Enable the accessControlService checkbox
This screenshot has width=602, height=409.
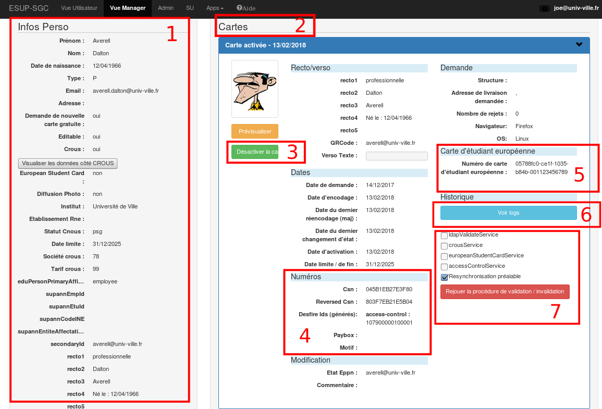pyautogui.click(x=444, y=267)
